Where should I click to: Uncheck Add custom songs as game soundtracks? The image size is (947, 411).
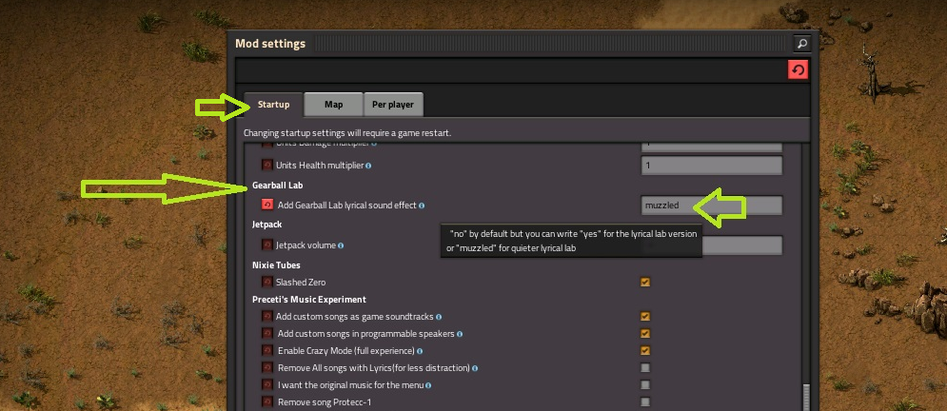645,316
